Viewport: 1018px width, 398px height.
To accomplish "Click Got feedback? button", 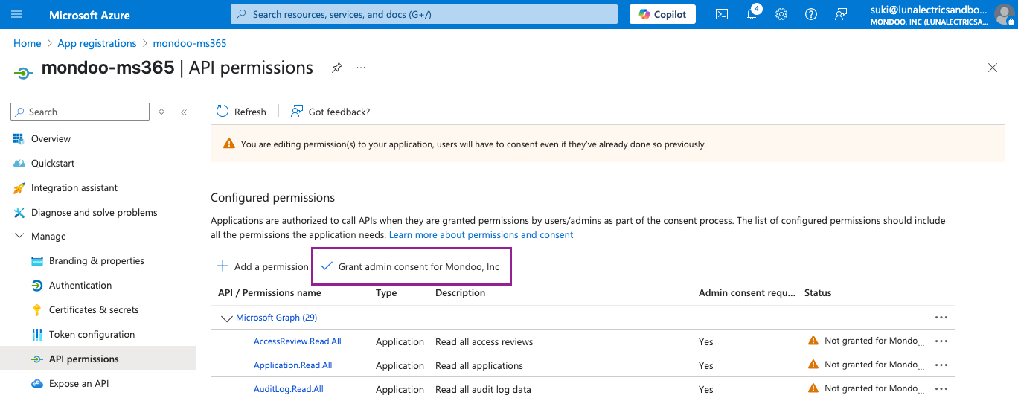I will (330, 112).
